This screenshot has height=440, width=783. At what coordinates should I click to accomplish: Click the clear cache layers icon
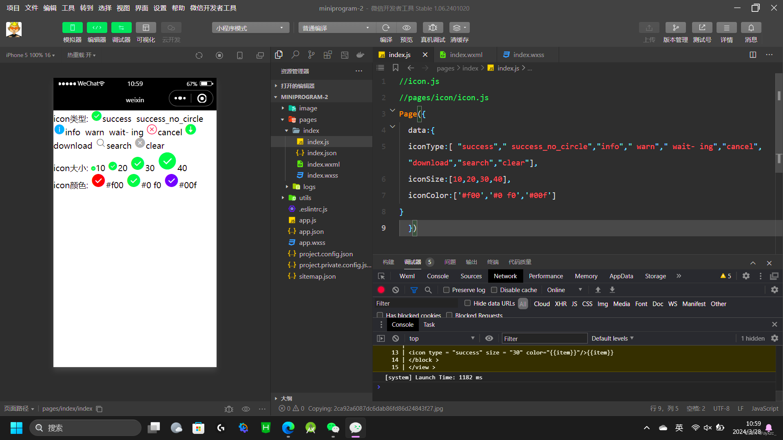459,28
